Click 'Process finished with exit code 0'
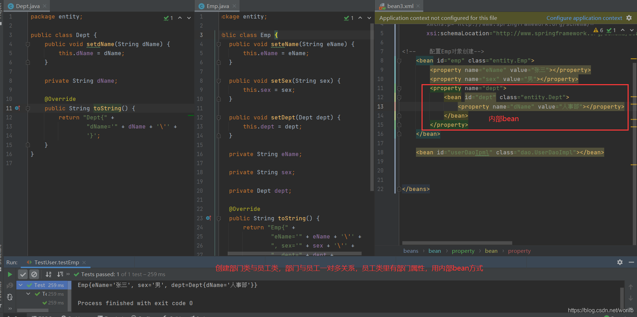This screenshot has height=317, width=637. pos(135,303)
